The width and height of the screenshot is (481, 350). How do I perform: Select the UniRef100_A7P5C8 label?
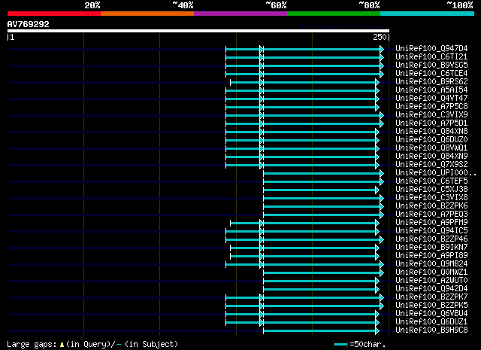point(431,107)
